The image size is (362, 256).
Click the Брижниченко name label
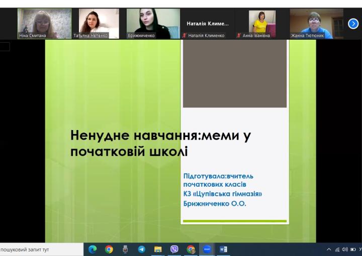click(x=142, y=36)
